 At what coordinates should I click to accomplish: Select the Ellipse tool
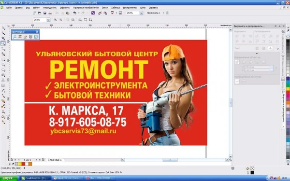3,65
